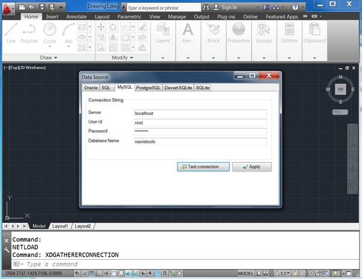Screen dimensions: 362x279
Task: Open the WCS coordinate system dropdown
Action: pyautogui.click(x=340, y=112)
